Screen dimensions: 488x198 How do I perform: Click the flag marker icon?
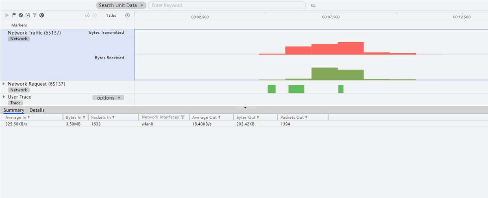(14, 15)
